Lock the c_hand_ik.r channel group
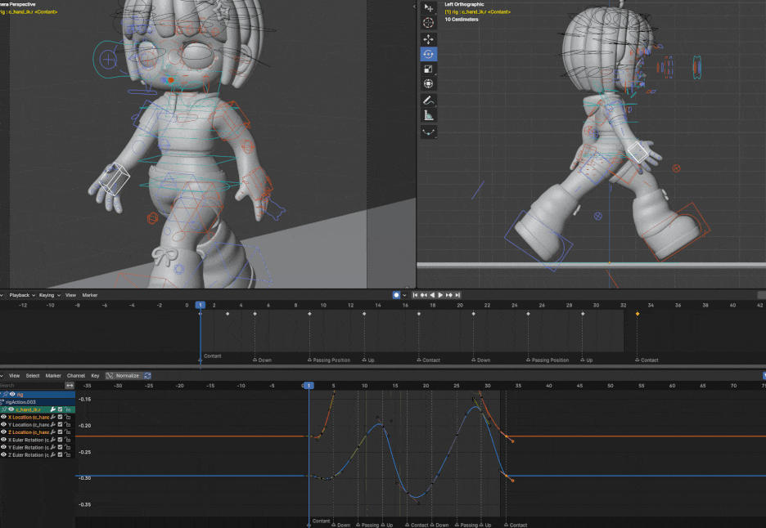The height and width of the screenshot is (528, 766). (69, 409)
